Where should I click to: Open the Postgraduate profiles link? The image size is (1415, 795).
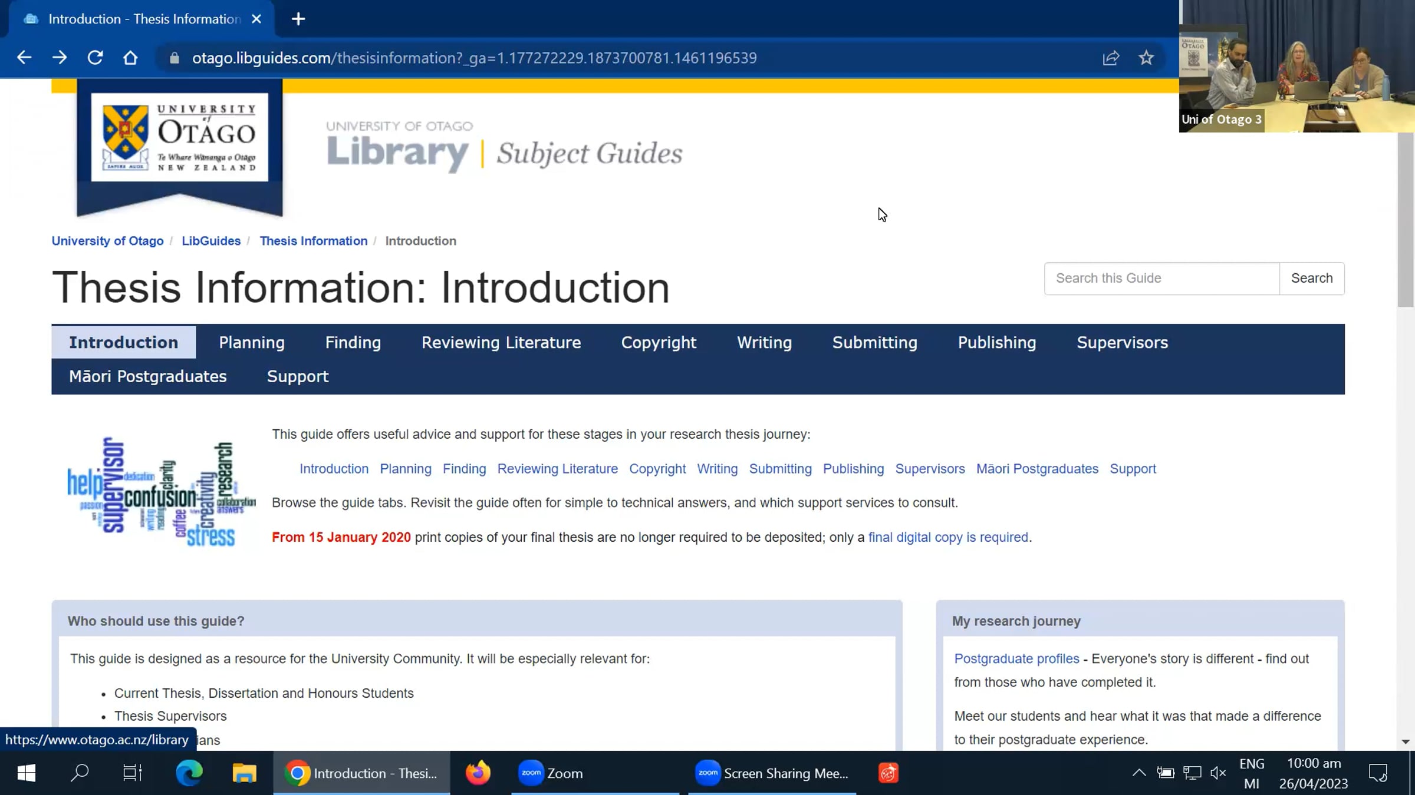tap(1016, 658)
